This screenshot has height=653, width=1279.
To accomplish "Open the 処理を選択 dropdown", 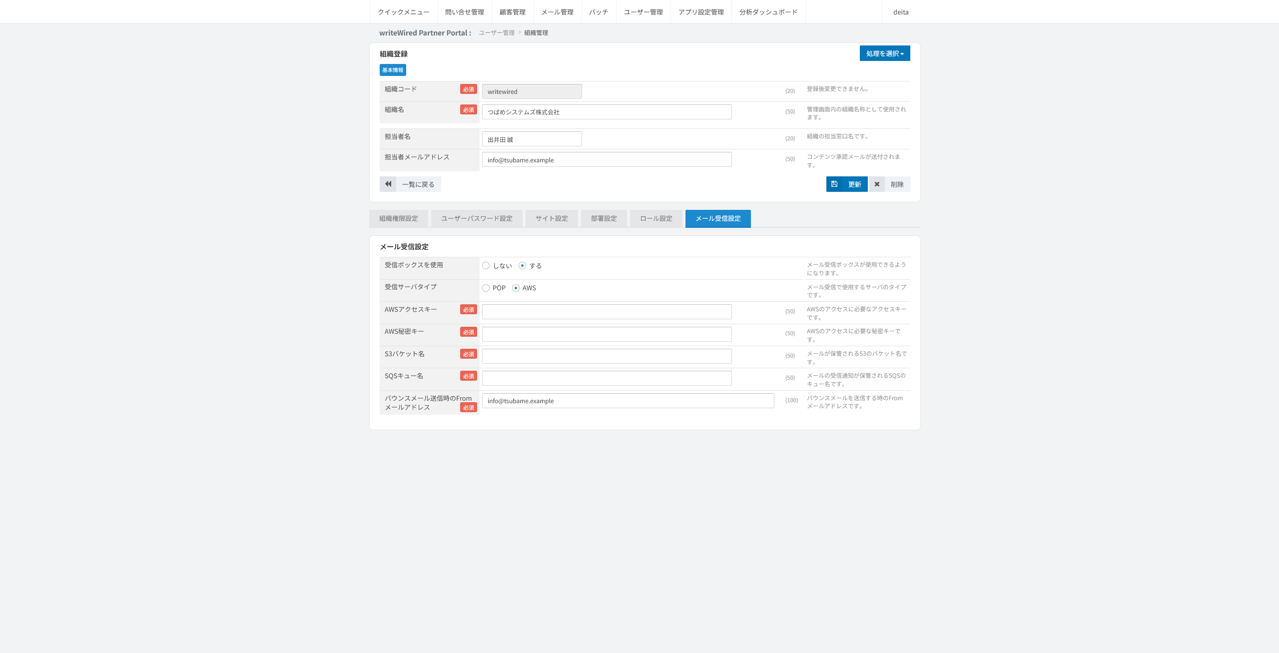I will coord(885,53).
